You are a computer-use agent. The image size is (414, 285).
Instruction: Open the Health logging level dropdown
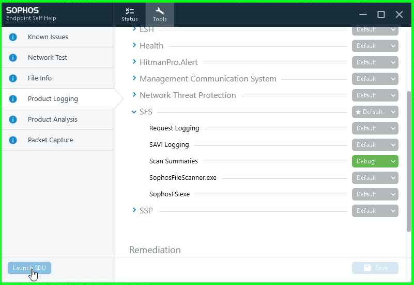(375, 46)
